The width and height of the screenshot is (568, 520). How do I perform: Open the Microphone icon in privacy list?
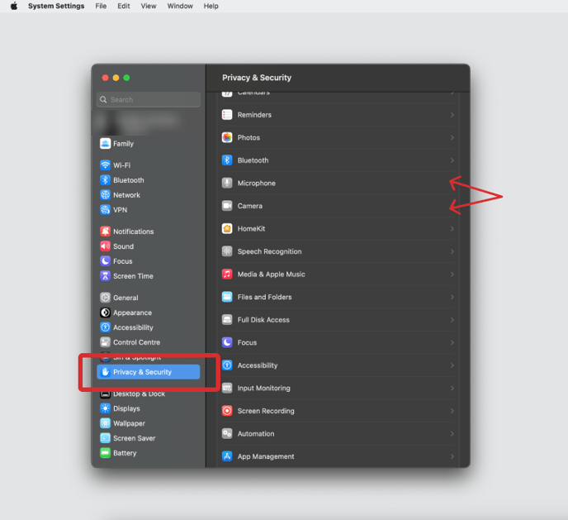pos(227,183)
